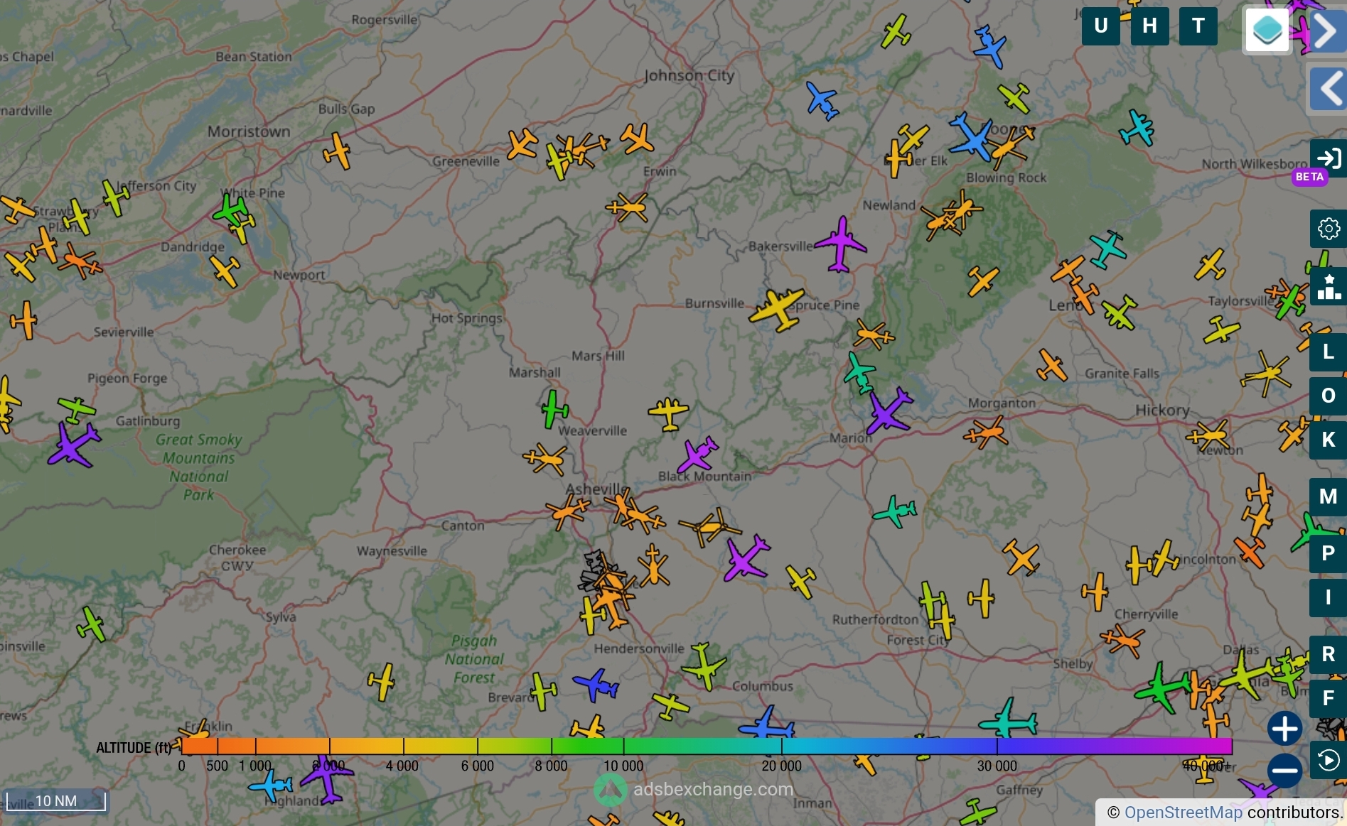The image size is (1347, 826).
Task: Toggle the I button
Action: (1328, 597)
